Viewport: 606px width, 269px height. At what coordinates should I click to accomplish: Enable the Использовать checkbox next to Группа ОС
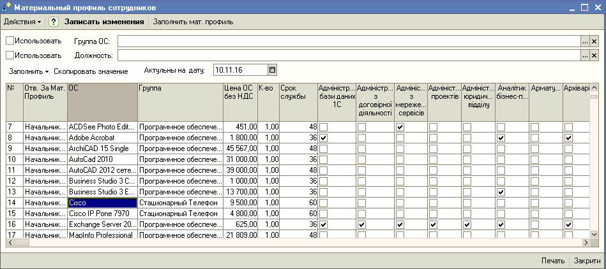(10, 41)
